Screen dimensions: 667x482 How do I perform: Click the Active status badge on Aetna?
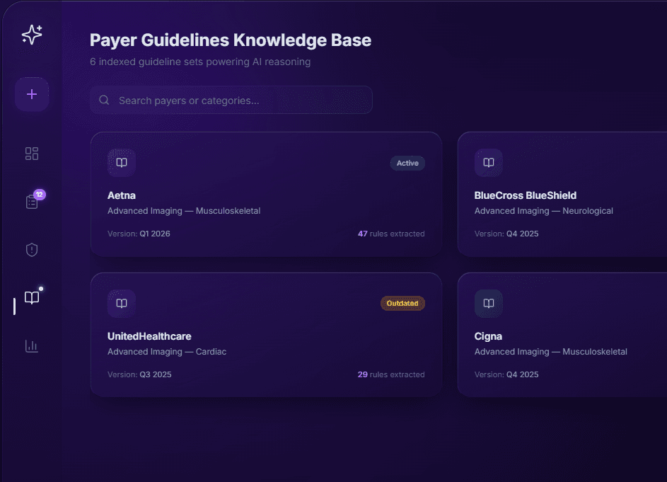(x=407, y=163)
